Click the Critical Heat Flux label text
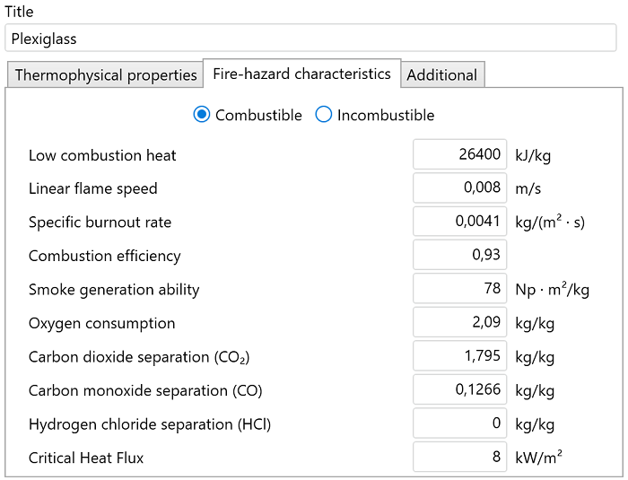628x480 pixels. tap(86, 458)
